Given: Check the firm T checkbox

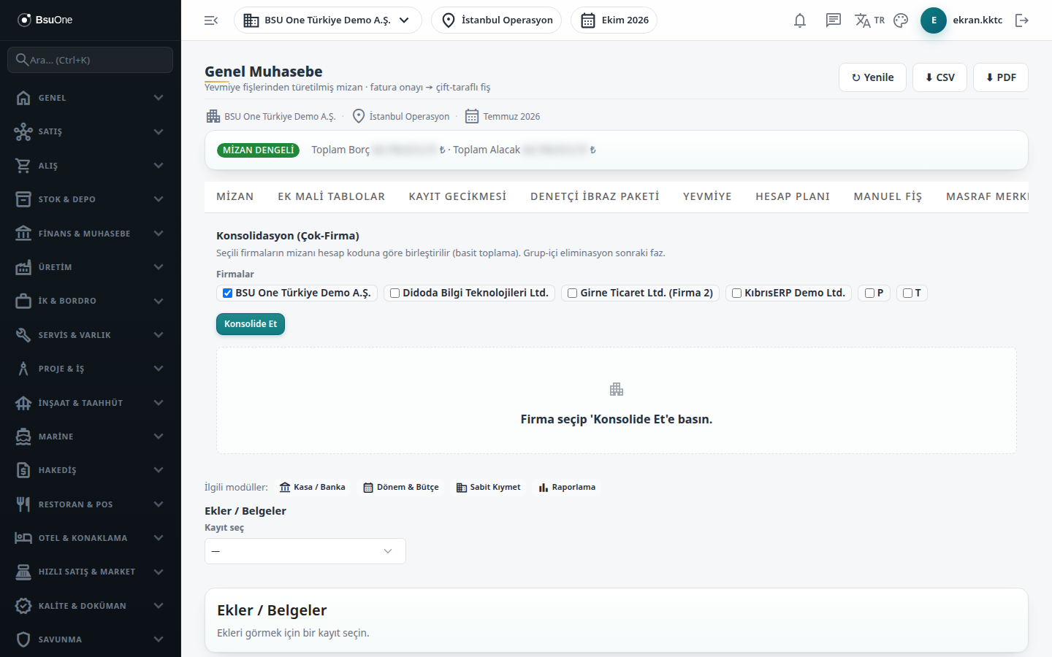Looking at the screenshot, I should click(x=907, y=293).
